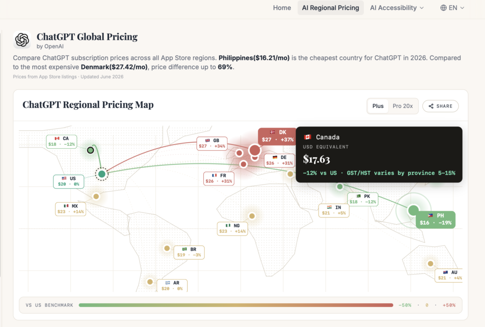Click the VS US benchmark gradient bar

tap(236, 305)
